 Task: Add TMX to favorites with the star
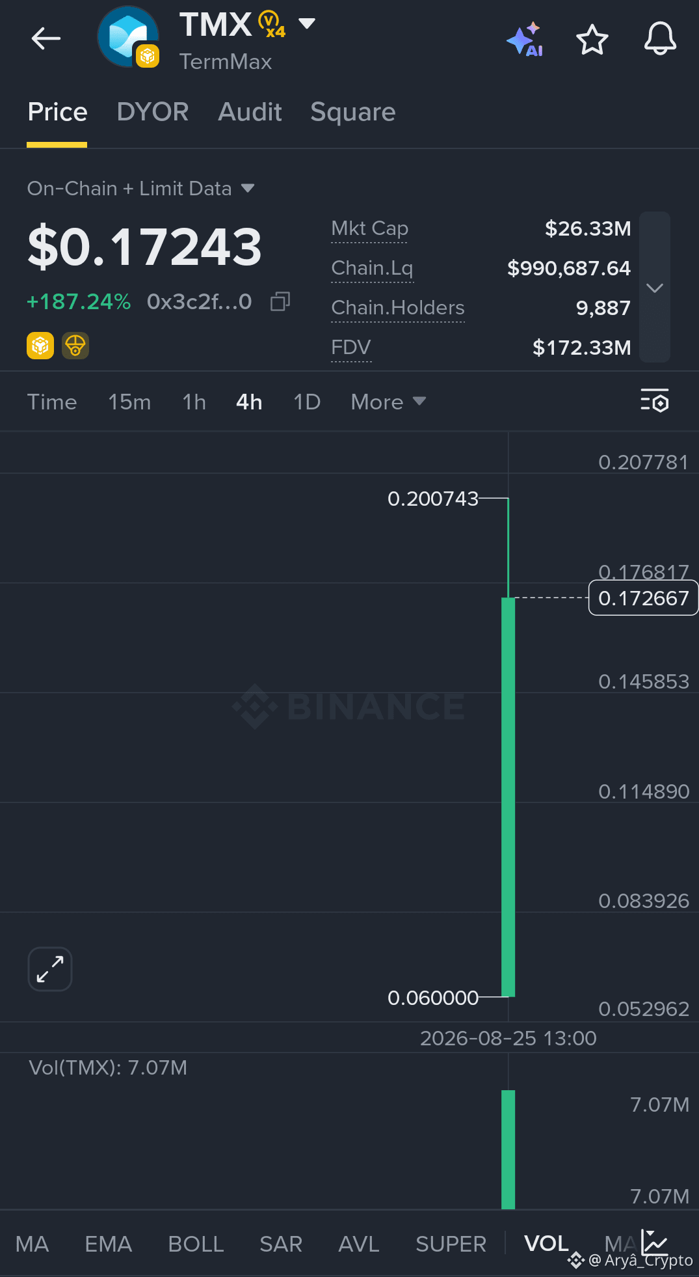point(592,40)
